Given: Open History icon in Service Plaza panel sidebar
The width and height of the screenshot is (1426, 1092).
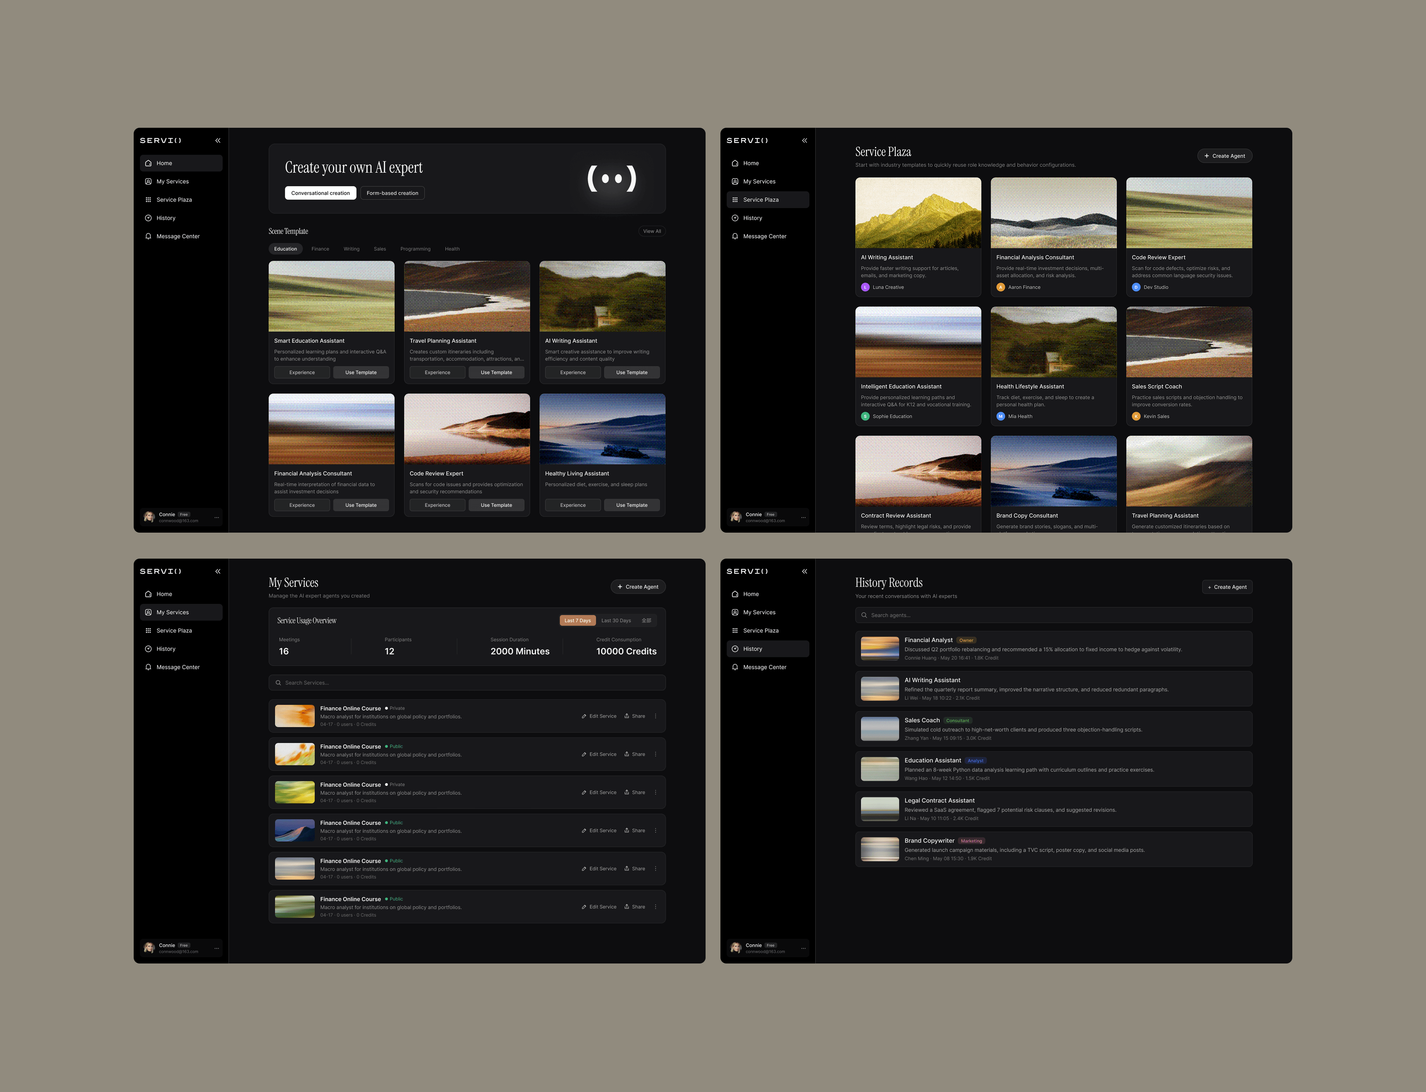Looking at the screenshot, I should (735, 218).
